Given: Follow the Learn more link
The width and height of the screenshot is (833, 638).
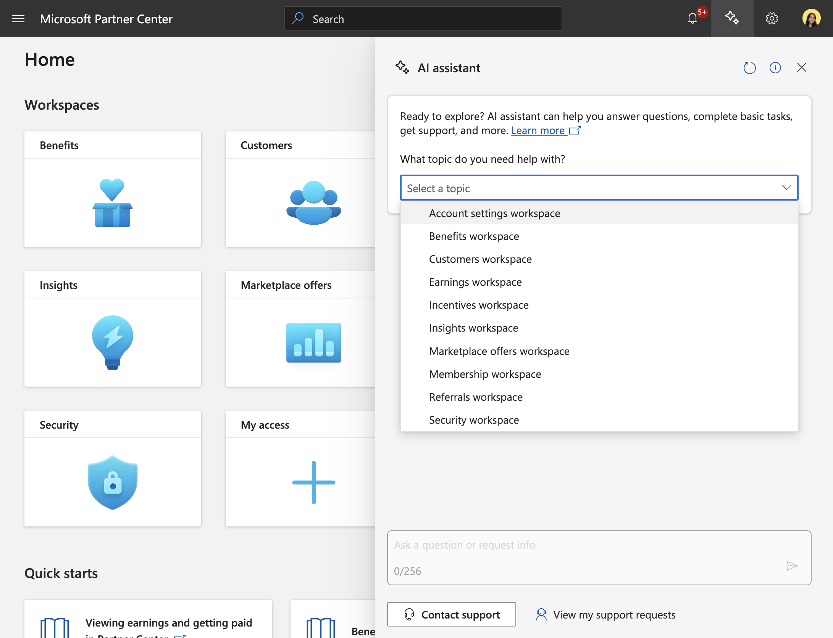Looking at the screenshot, I should (546, 131).
